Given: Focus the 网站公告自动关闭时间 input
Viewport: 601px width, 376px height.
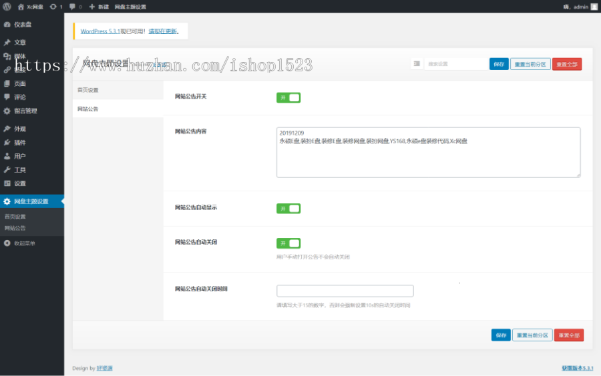Looking at the screenshot, I should pos(345,291).
